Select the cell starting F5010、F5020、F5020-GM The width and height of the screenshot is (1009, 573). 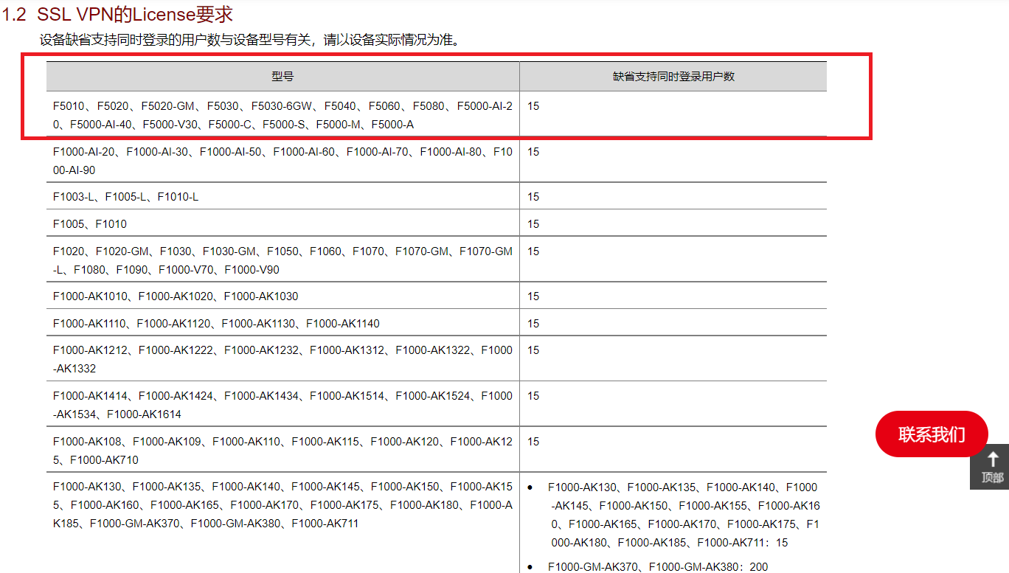(282, 115)
